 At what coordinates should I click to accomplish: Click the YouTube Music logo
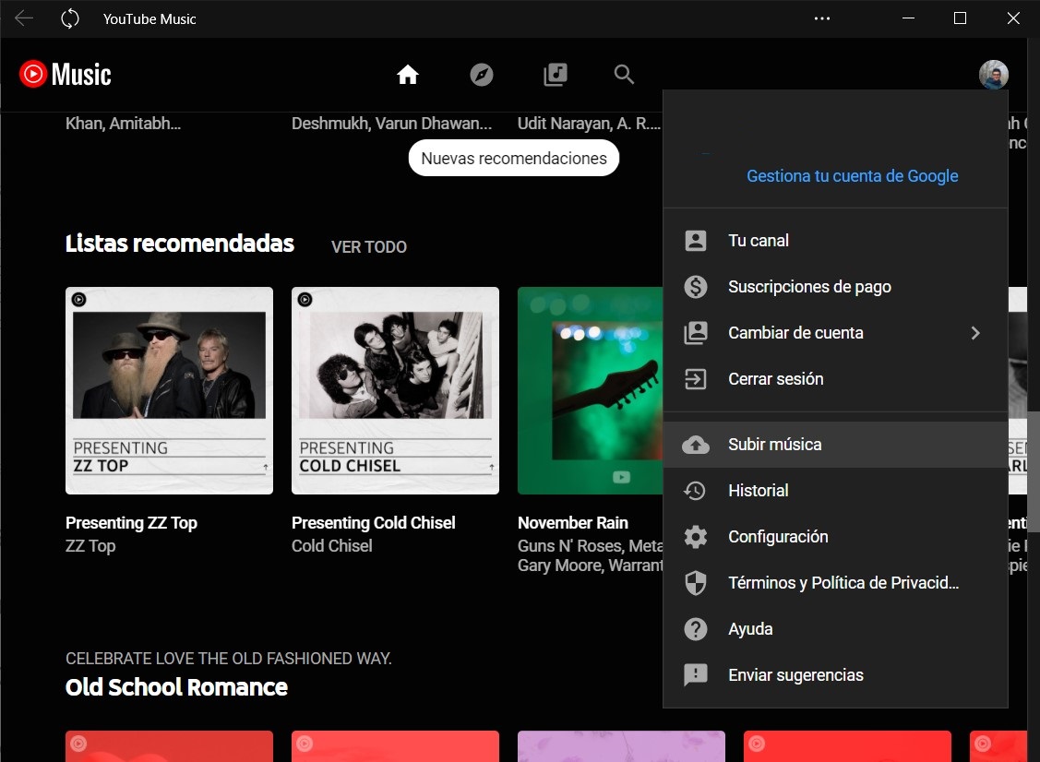[66, 74]
